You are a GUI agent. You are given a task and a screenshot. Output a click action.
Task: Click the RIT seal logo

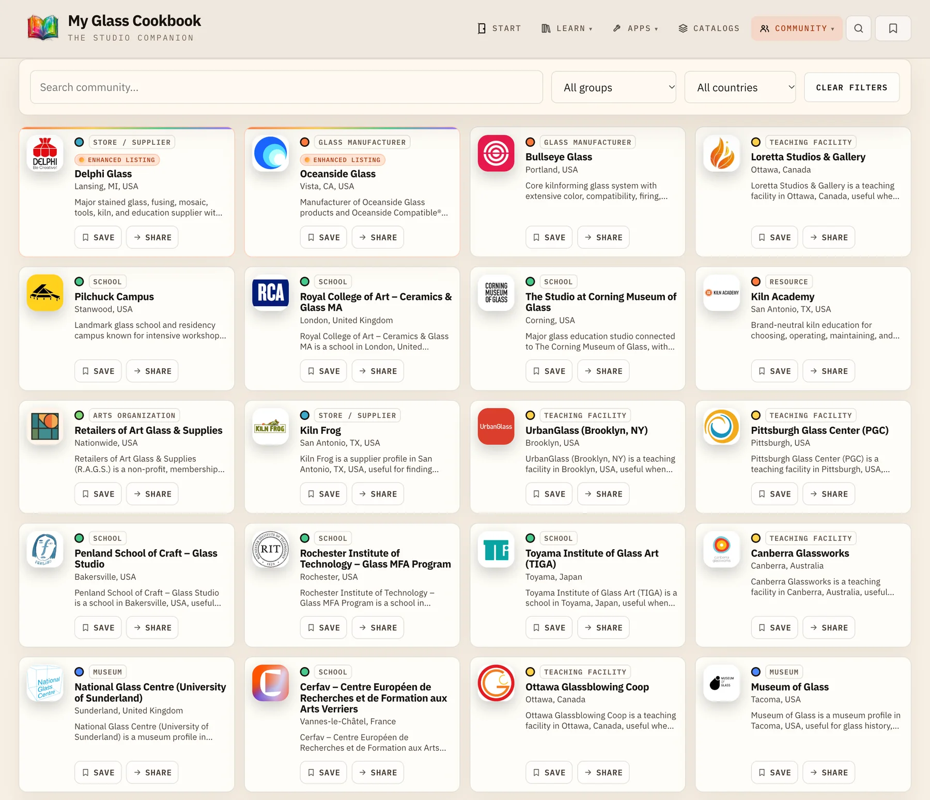point(271,550)
